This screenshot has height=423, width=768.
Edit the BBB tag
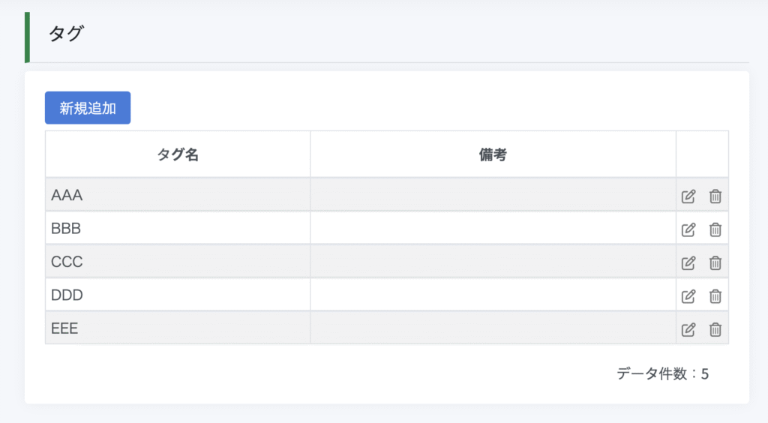pos(688,229)
